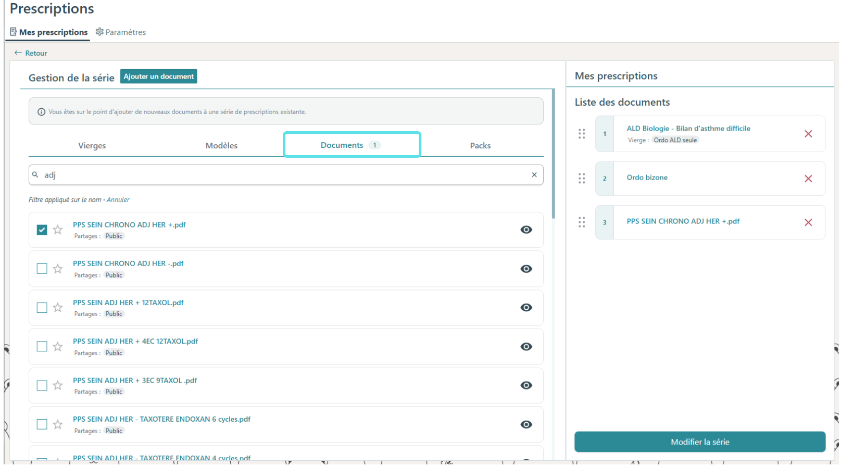Check PPS SEIN CHRONO ADJ HER -.pdf checkbox
Screen dimensions: 841x467
coord(42,269)
